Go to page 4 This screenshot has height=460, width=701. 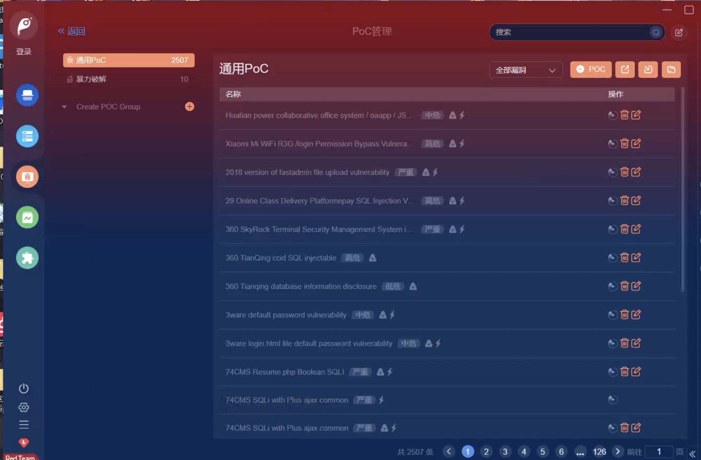(x=524, y=451)
